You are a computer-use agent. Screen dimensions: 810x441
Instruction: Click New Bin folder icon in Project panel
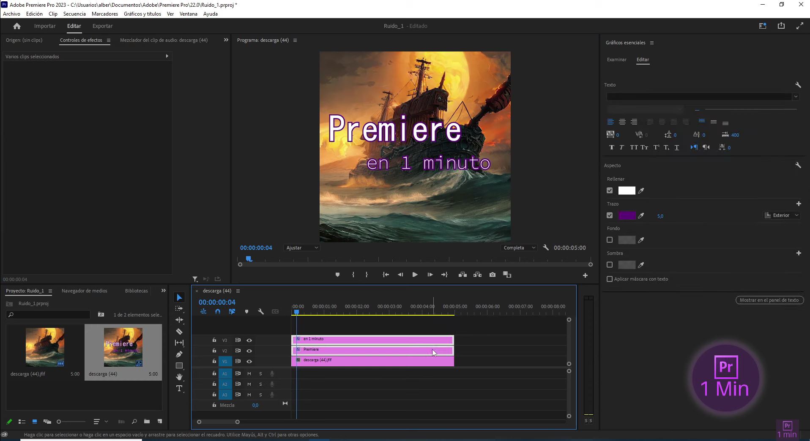pyautogui.click(x=147, y=421)
